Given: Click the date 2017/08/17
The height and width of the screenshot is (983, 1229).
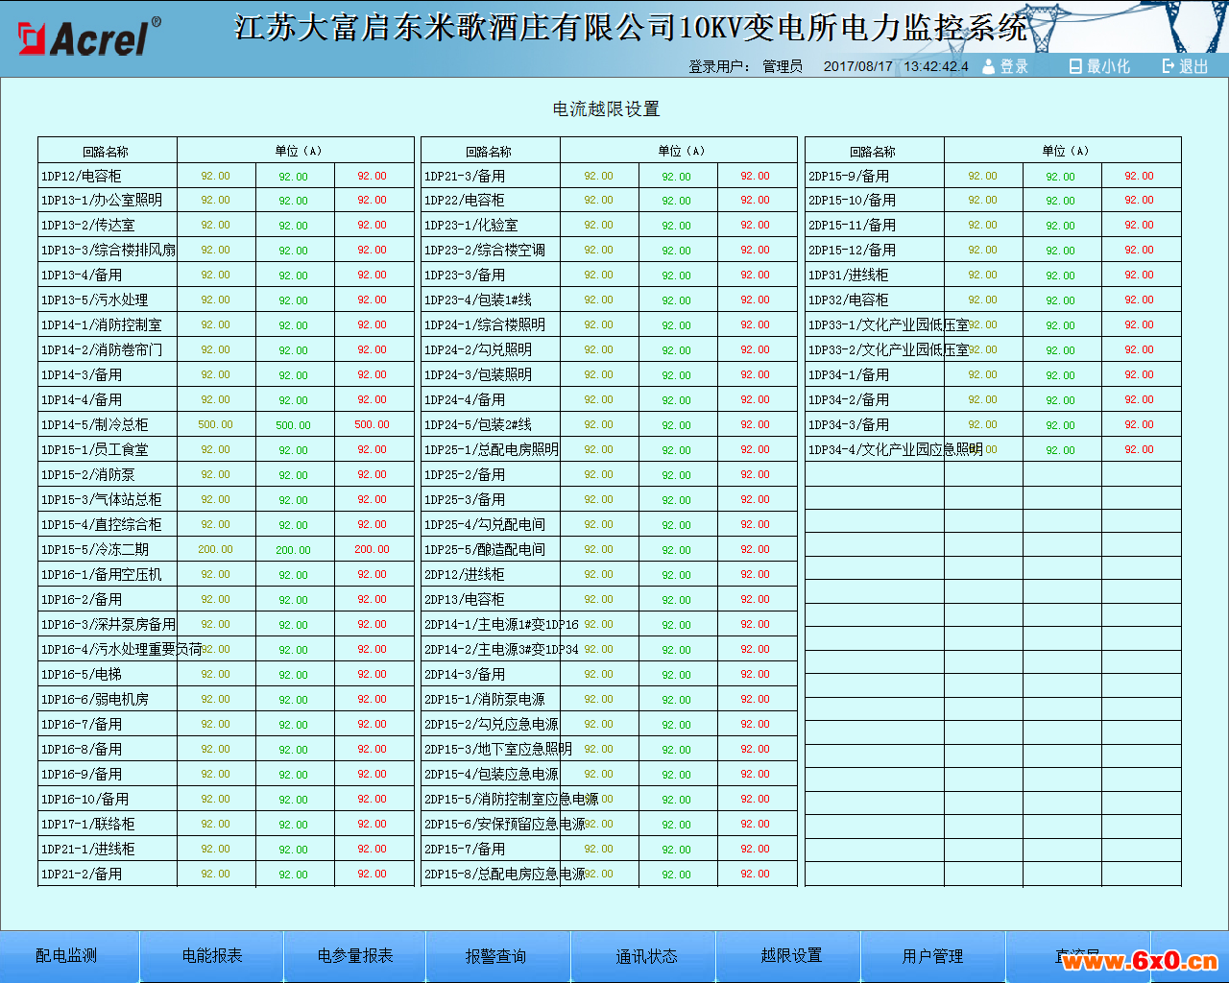Looking at the screenshot, I should pyautogui.click(x=858, y=66).
